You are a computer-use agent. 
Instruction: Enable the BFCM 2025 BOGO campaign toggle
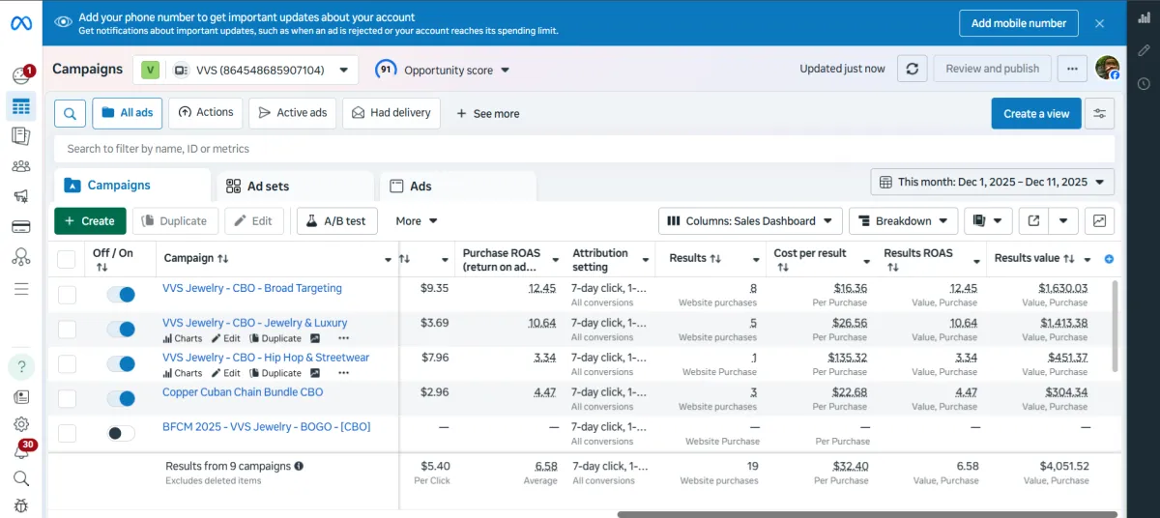[121, 433]
